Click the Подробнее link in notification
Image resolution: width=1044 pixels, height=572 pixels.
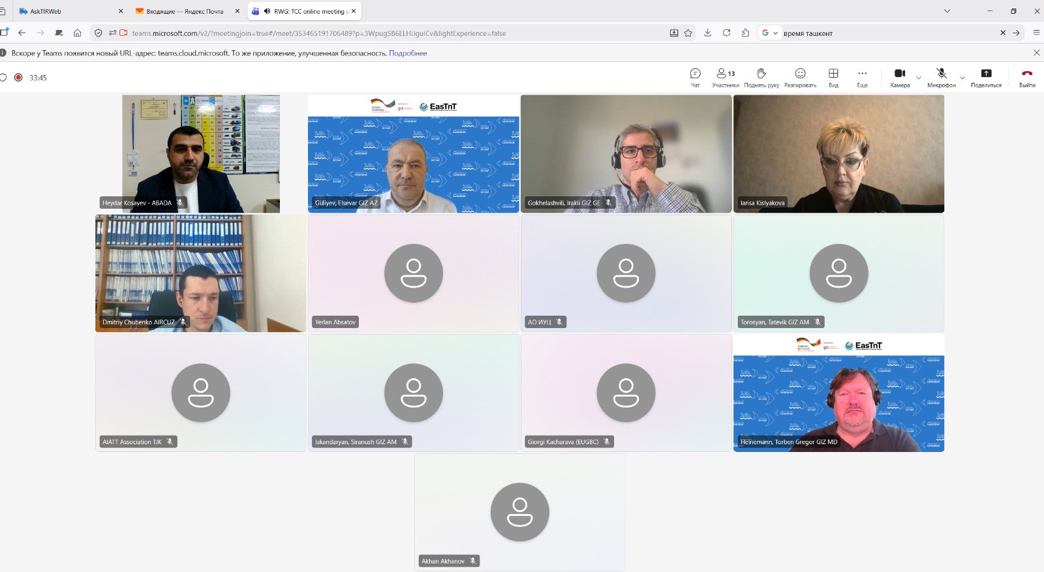pos(408,53)
